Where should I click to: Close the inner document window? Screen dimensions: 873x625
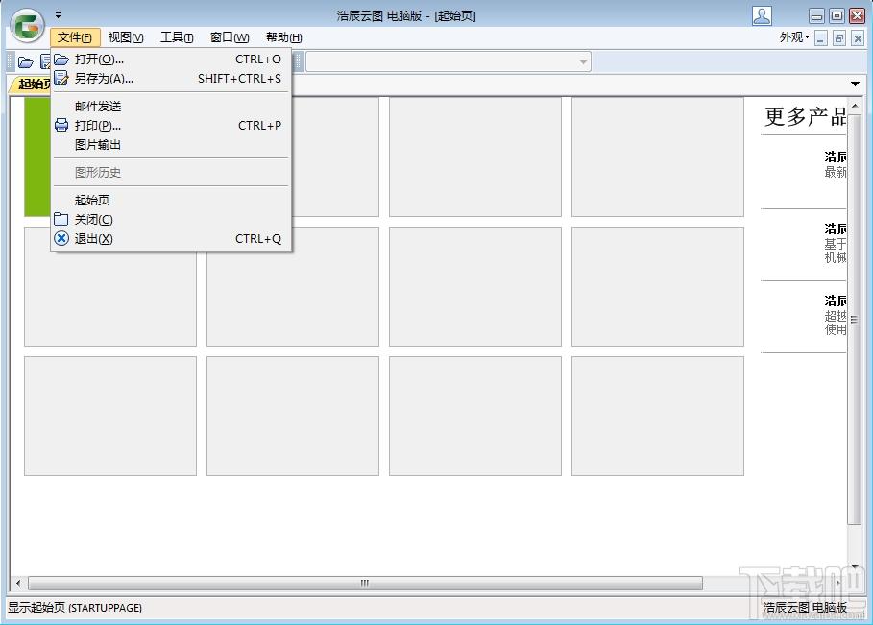(858, 38)
